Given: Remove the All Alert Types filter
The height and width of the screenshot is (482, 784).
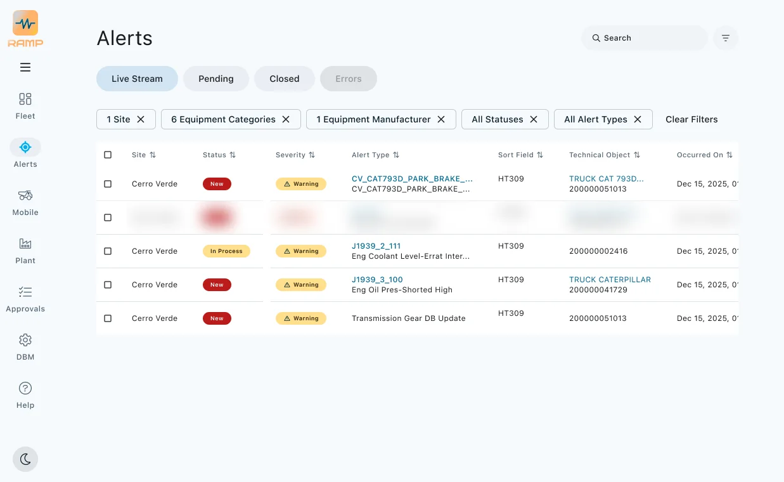Looking at the screenshot, I should (638, 119).
